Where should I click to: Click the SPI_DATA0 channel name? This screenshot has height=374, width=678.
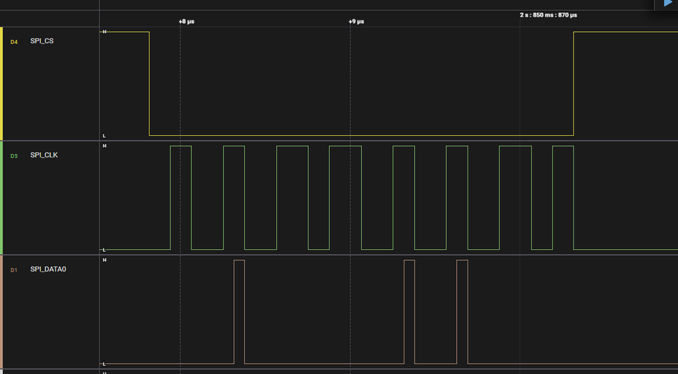pos(48,269)
